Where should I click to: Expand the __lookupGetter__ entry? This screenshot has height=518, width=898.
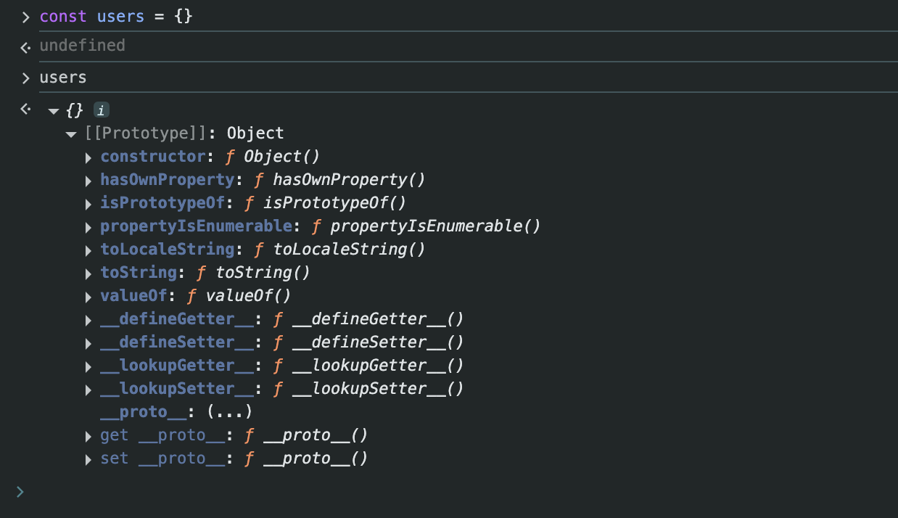click(88, 366)
